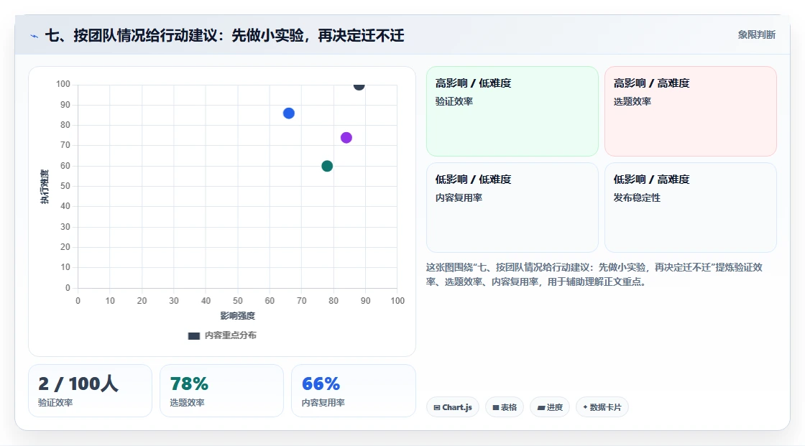Select the purple scatter point on the chart
Viewport: 805px width, 446px height.
click(x=346, y=138)
